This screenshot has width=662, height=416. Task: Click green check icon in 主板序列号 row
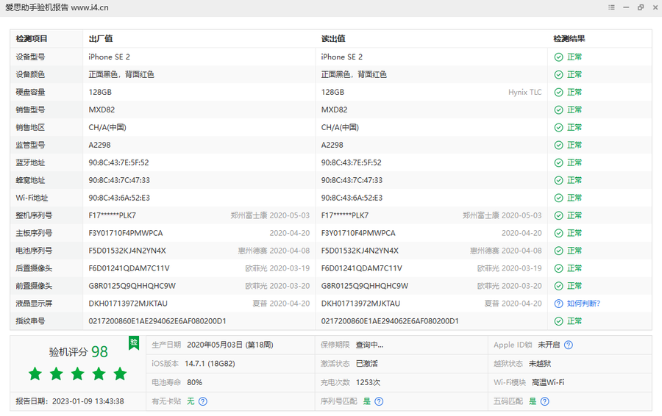click(x=558, y=233)
